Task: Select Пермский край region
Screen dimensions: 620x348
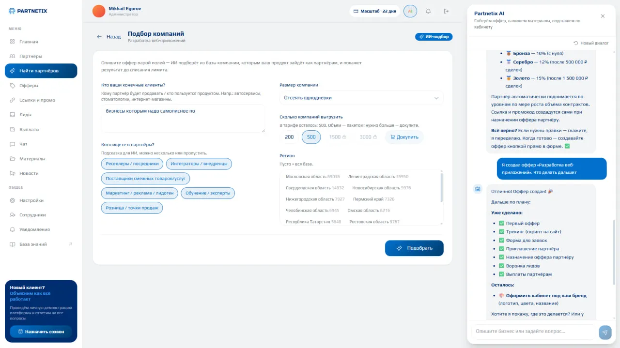Action: coord(373,199)
